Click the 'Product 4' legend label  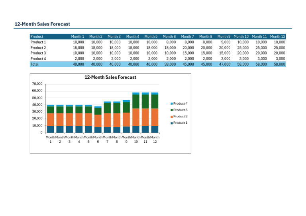tap(180, 103)
